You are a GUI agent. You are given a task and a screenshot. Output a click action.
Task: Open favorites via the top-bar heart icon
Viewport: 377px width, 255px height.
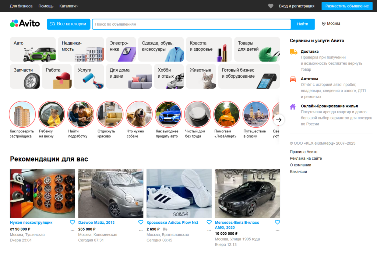(271, 6)
